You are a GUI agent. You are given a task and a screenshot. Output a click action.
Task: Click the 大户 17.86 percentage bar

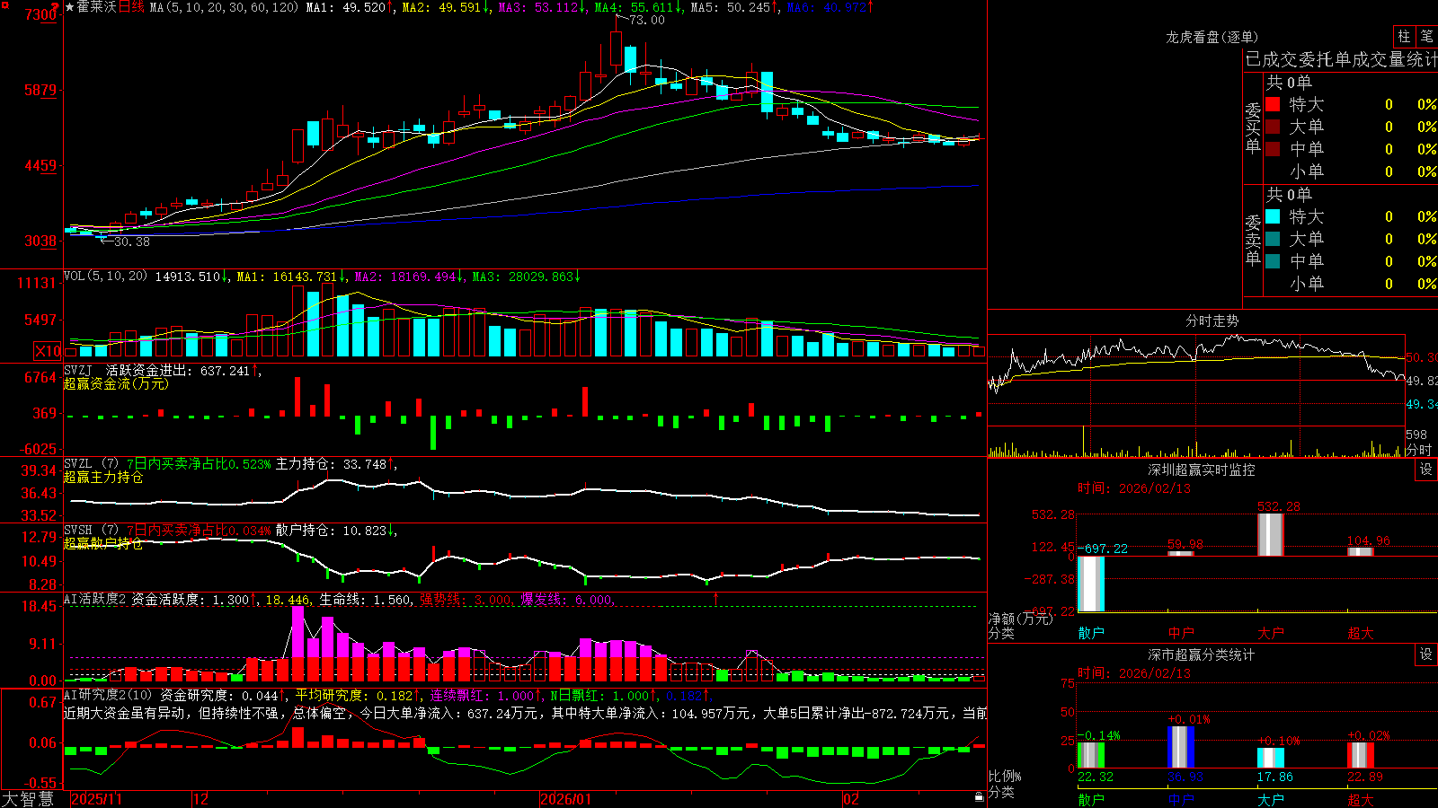click(x=1271, y=757)
